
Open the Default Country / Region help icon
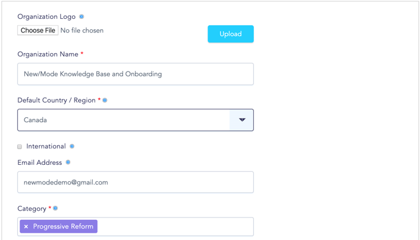pyautogui.click(x=105, y=100)
